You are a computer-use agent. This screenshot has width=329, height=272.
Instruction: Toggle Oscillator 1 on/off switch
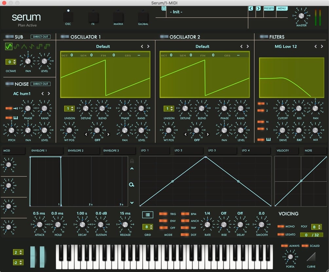pyautogui.click(x=64, y=37)
